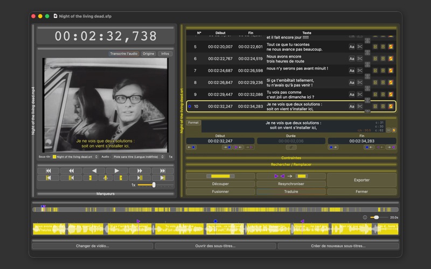Expand the Marqueurs section
431x269 pixels.
click(106, 194)
